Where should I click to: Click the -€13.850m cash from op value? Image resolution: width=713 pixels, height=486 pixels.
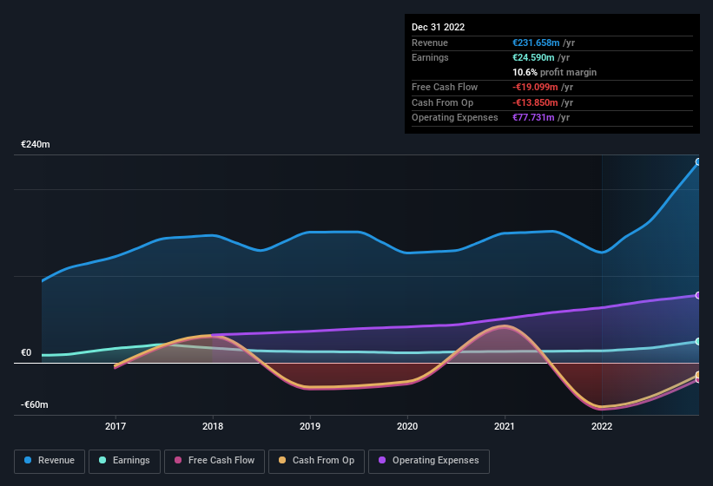pyautogui.click(x=535, y=102)
